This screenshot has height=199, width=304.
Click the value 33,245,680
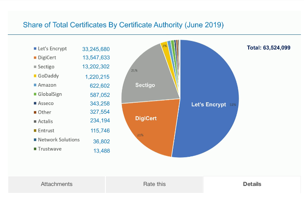pos(96,49)
